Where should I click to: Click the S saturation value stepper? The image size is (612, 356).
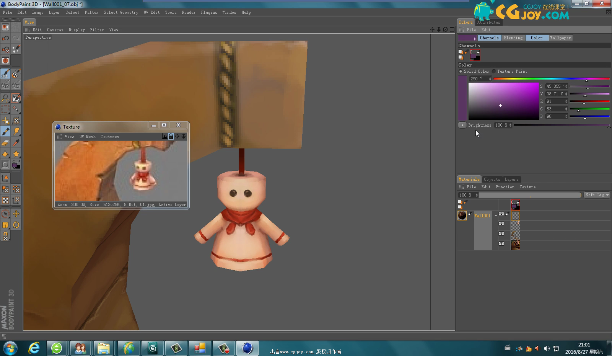click(566, 87)
